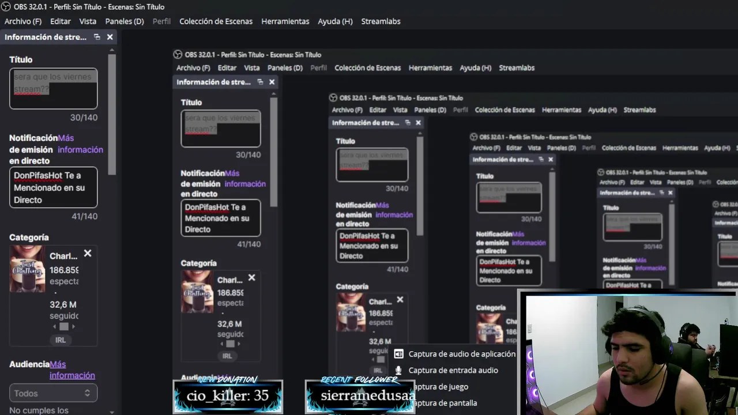Click speaker icon of application audio capture
Viewport: 738px width, 415px height.
point(398,354)
